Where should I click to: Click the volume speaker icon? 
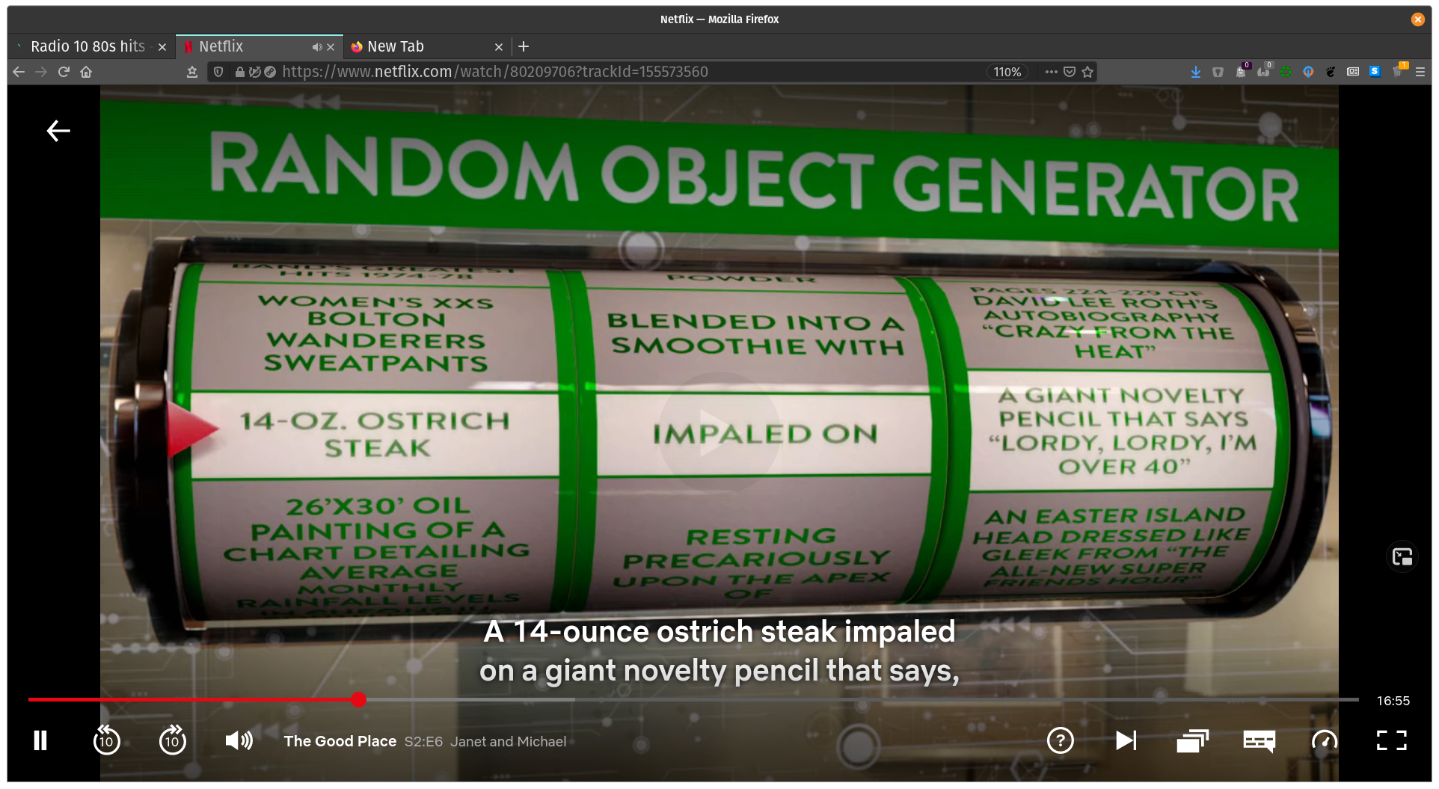click(x=239, y=740)
